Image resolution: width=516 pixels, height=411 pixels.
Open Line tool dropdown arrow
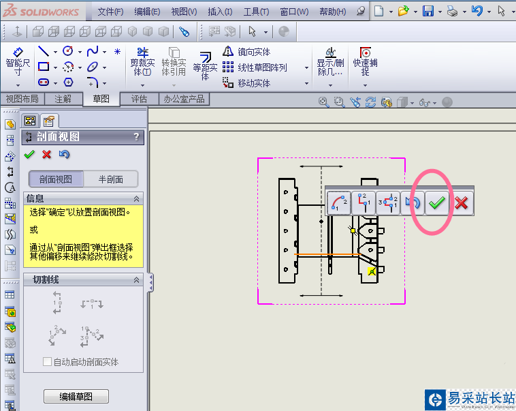(x=55, y=52)
